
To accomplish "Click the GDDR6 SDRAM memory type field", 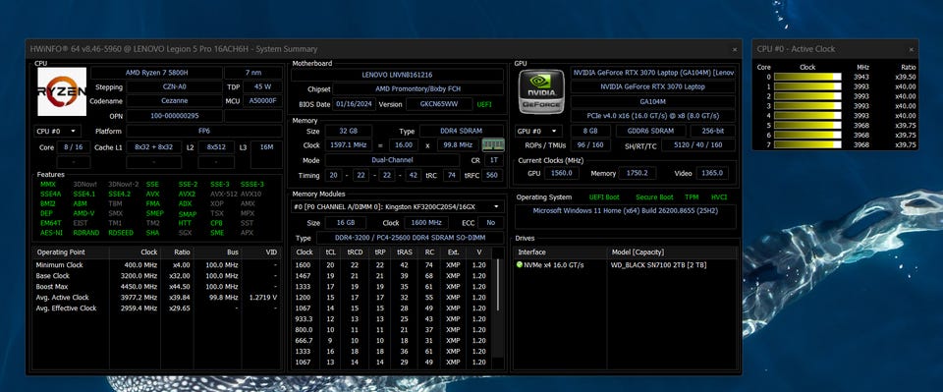I will click(651, 131).
